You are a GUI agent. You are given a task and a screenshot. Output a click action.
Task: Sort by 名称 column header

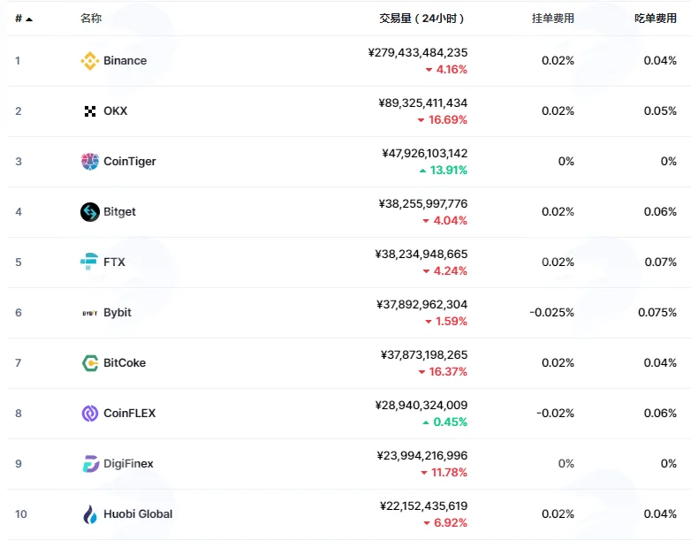click(x=91, y=18)
